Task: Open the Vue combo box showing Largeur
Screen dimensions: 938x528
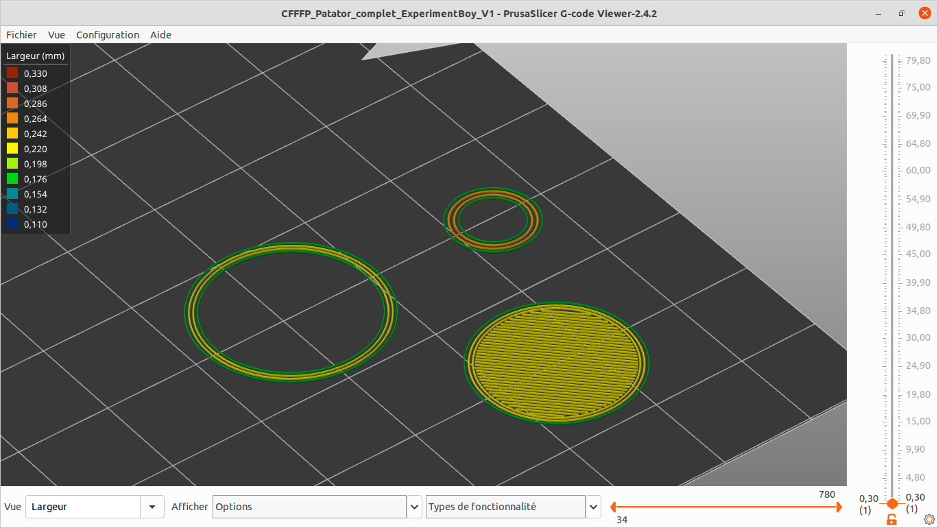Action: click(x=95, y=507)
